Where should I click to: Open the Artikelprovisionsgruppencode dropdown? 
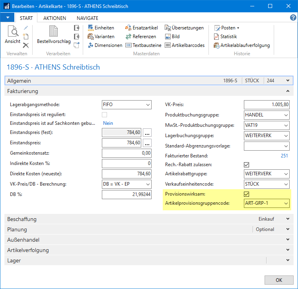click(285, 204)
